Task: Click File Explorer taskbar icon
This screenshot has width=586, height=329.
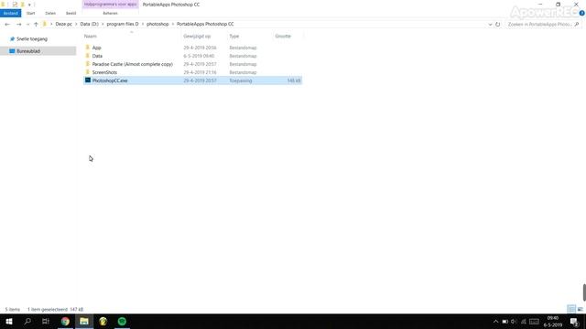Action: 84,321
